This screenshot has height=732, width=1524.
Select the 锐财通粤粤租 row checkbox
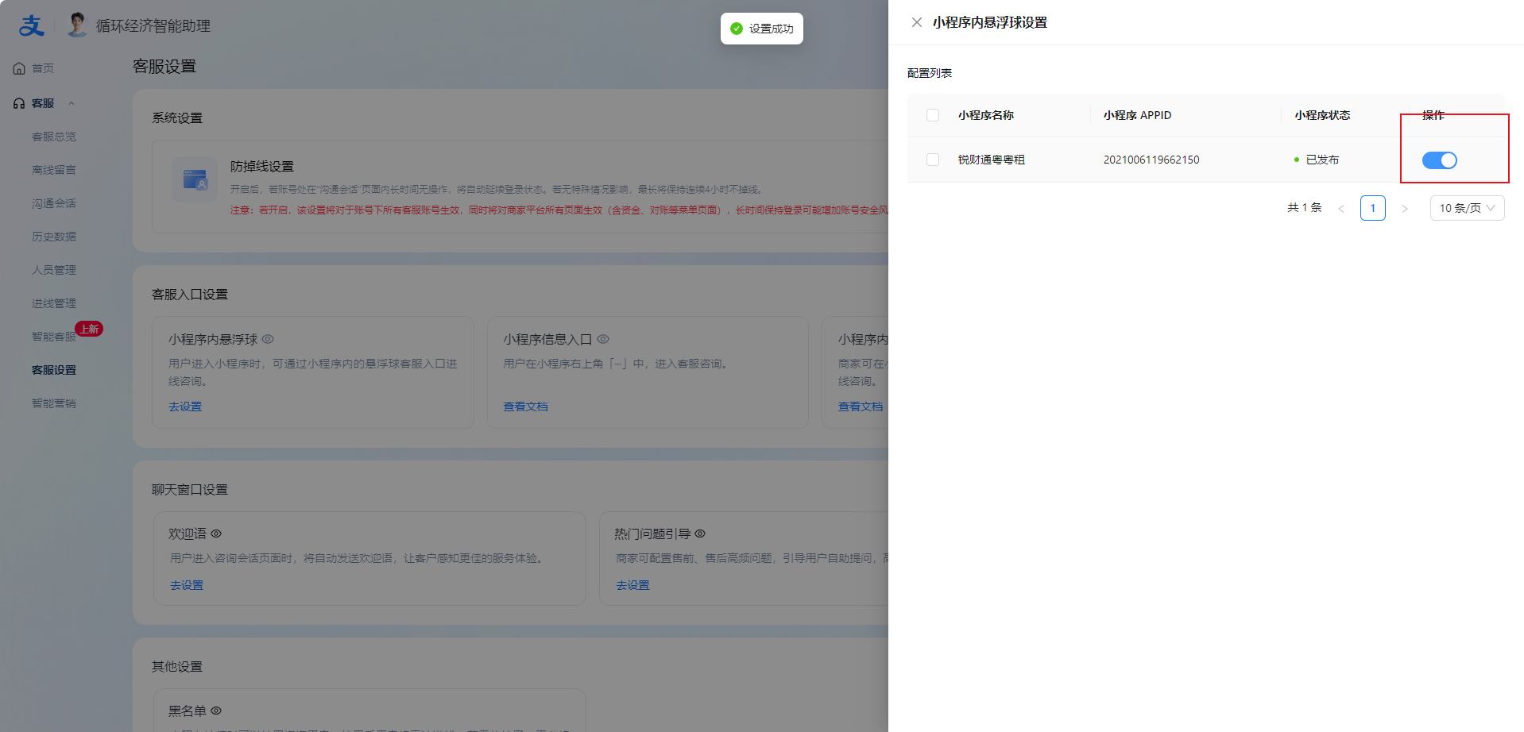pyautogui.click(x=933, y=160)
